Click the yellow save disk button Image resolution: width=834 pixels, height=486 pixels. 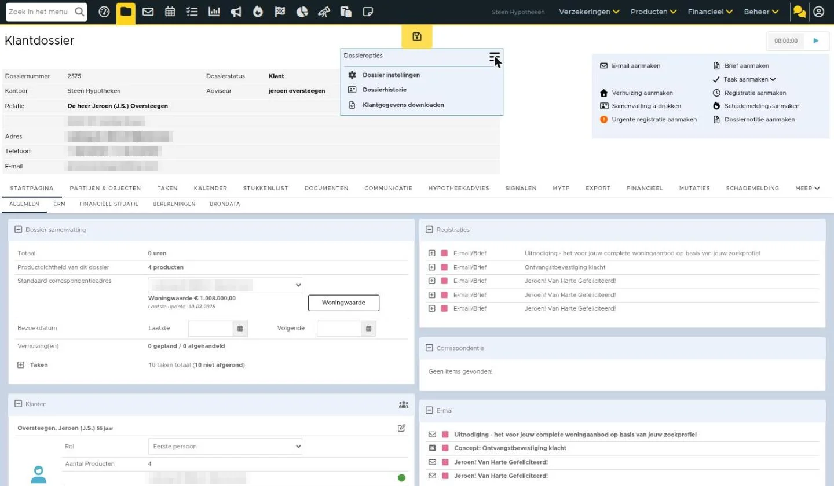point(417,37)
